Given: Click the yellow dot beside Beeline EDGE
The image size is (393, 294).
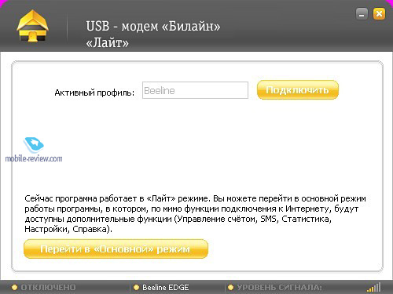Looking at the screenshot, I should click(136, 288).
